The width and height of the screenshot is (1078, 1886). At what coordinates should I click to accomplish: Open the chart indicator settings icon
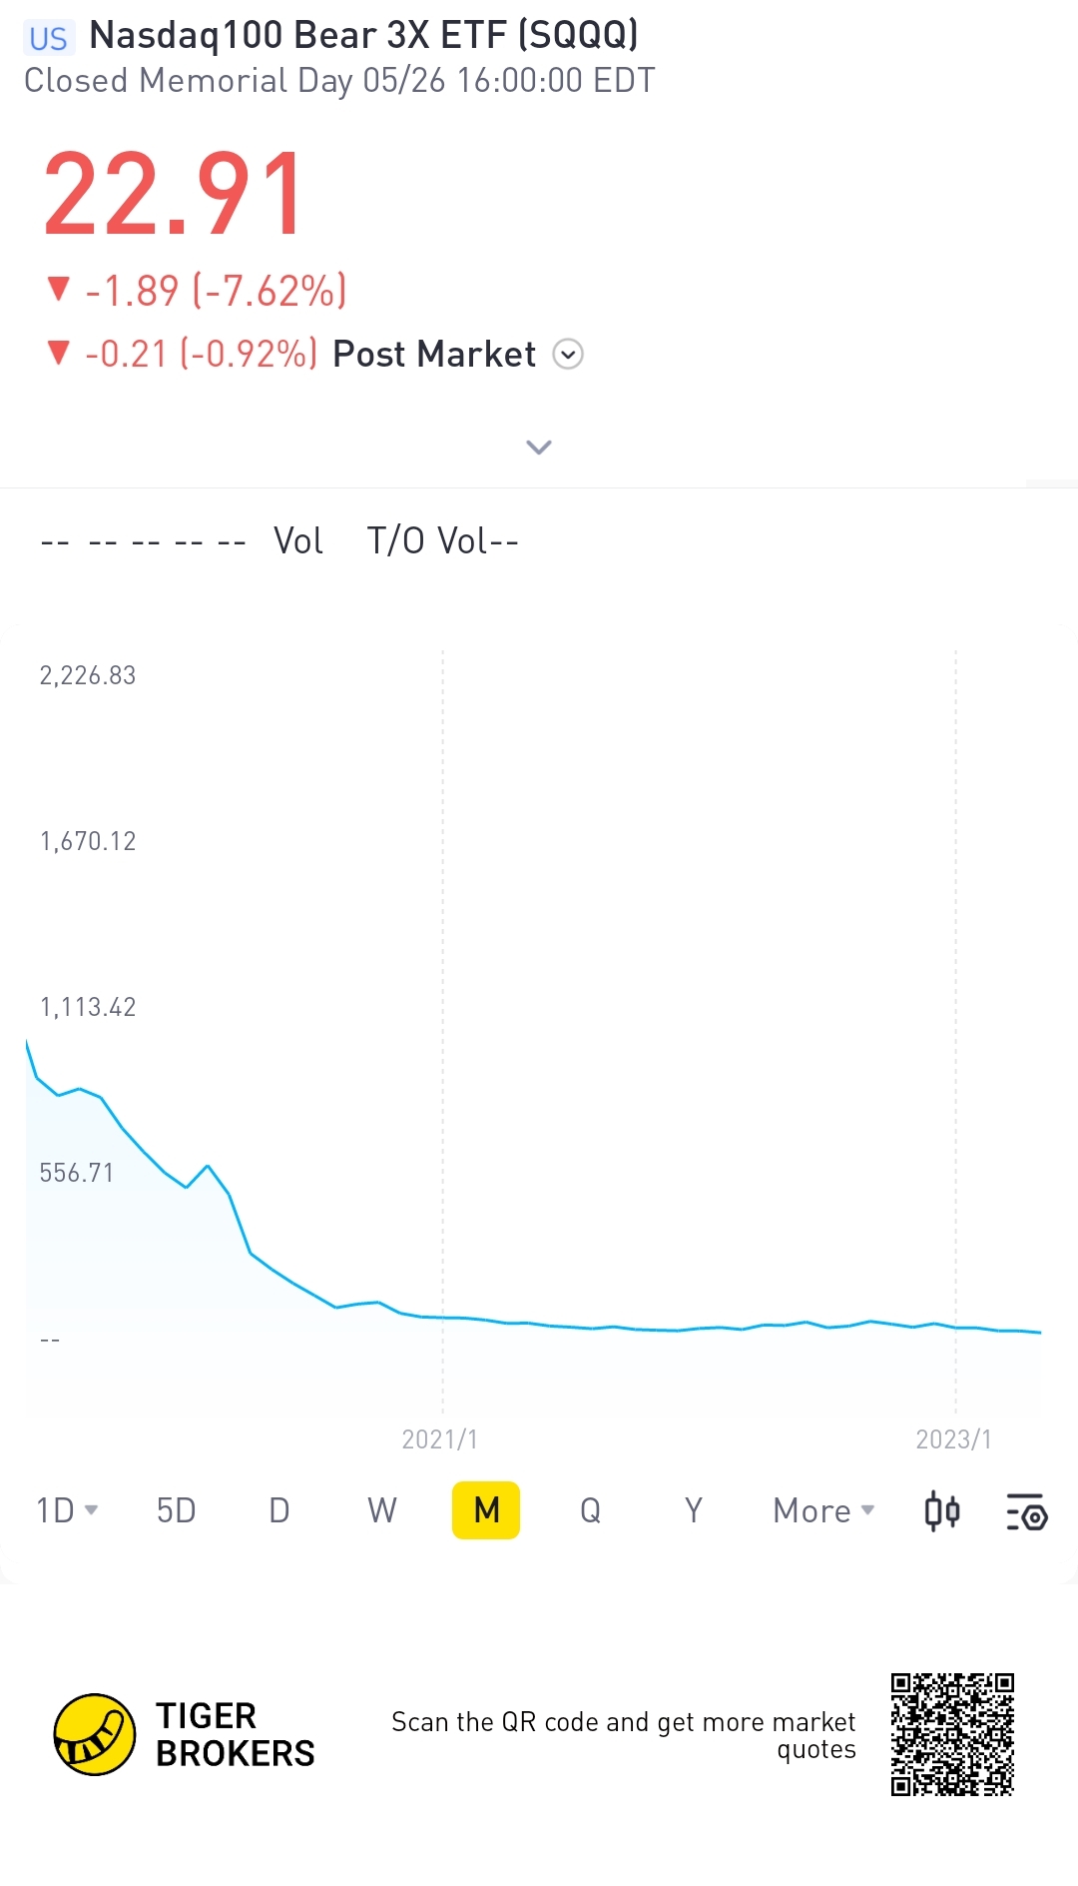(x=1026, y=1511)
